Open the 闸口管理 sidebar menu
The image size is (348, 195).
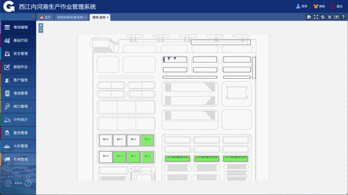(x=18, y=107)
